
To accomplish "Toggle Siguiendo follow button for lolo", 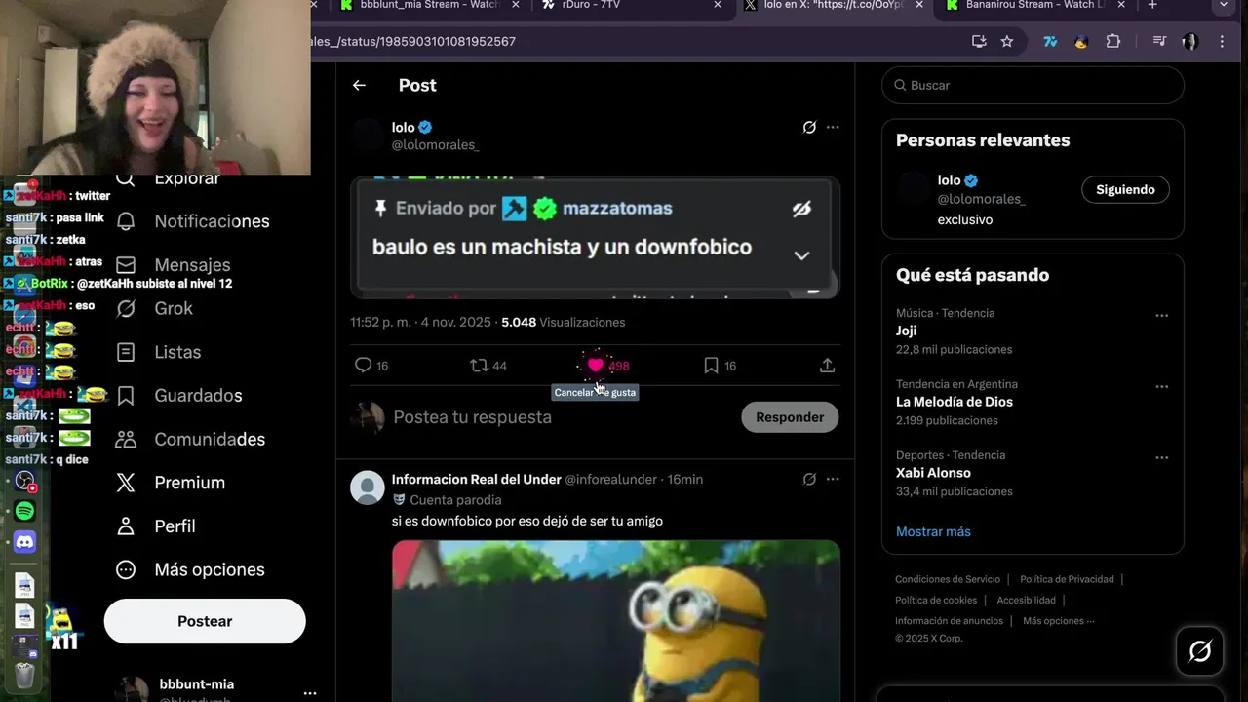I will pos(1125,190).
